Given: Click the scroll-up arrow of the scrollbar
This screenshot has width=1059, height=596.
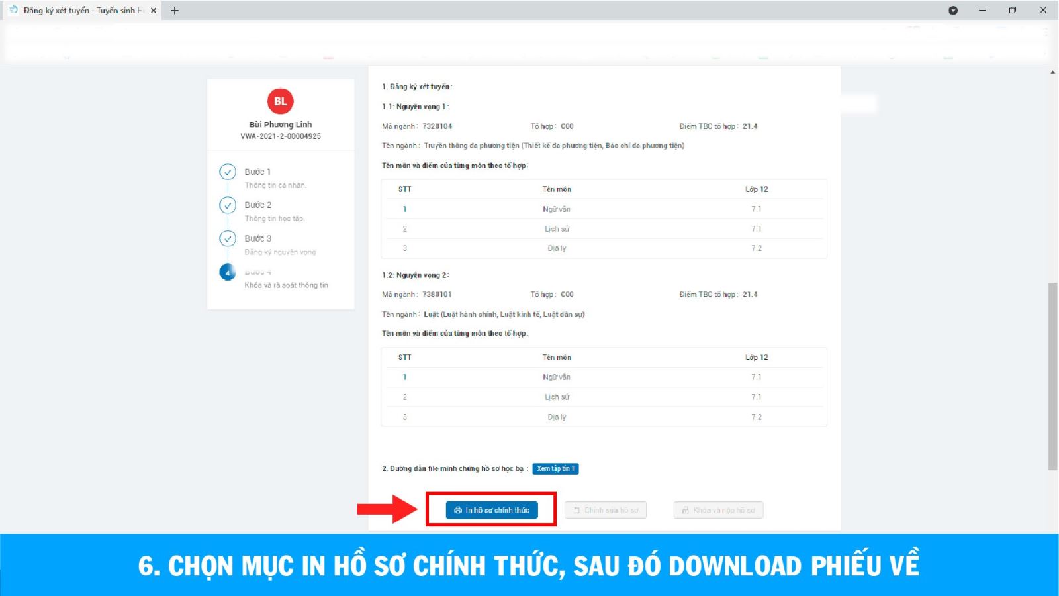Looking at the screenshot, I should [1052, 72].
